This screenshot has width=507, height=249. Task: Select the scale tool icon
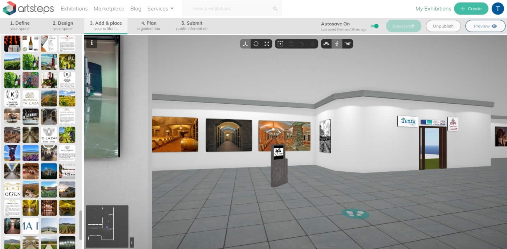coord(267,44)
